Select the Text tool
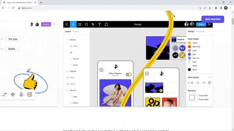 [x=99, y=24]
